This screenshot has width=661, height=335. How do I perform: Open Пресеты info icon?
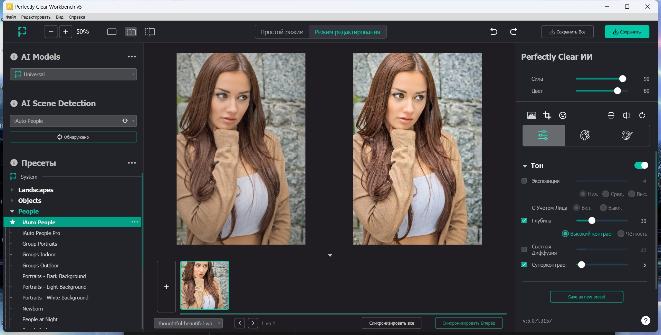pos(14,163)
